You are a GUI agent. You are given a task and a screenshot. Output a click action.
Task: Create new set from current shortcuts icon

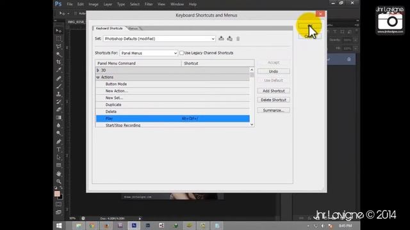[229, 38]
